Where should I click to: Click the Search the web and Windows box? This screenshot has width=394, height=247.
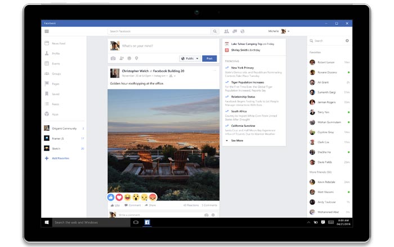[x=91, y=222]
